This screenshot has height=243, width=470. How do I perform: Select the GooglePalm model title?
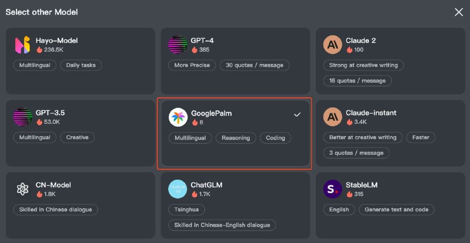(x=211, y=113)
